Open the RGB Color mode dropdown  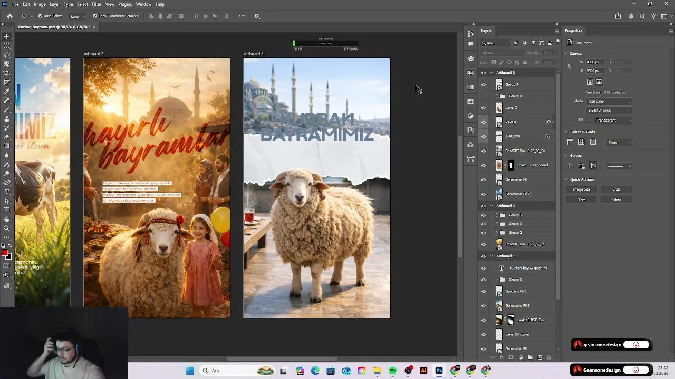click(609, 101)
